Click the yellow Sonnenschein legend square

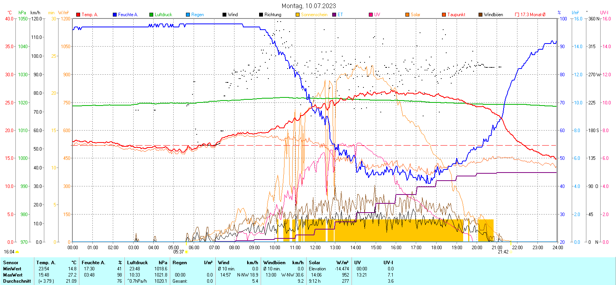point(298,15)
